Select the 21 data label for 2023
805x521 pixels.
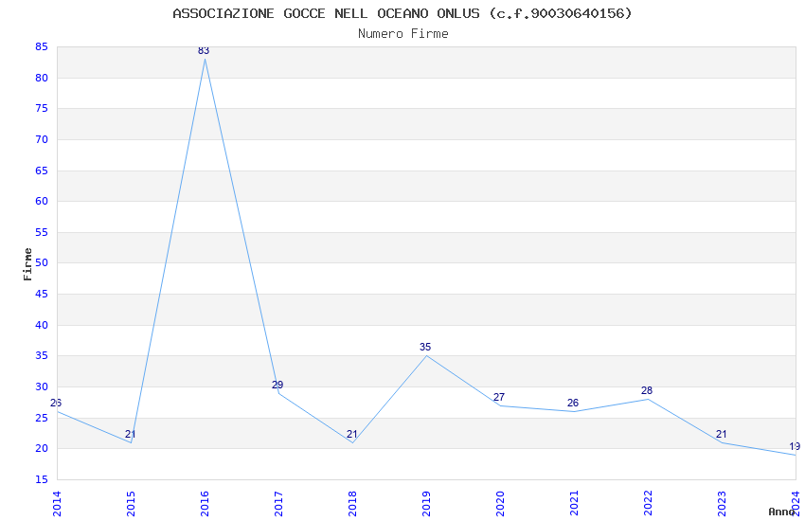tap(722, 434)
